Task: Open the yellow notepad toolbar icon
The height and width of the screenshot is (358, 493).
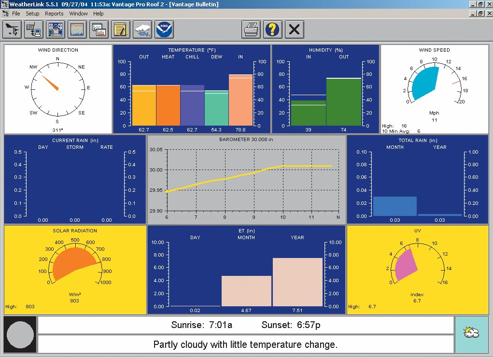Action: tap(121, 30)
